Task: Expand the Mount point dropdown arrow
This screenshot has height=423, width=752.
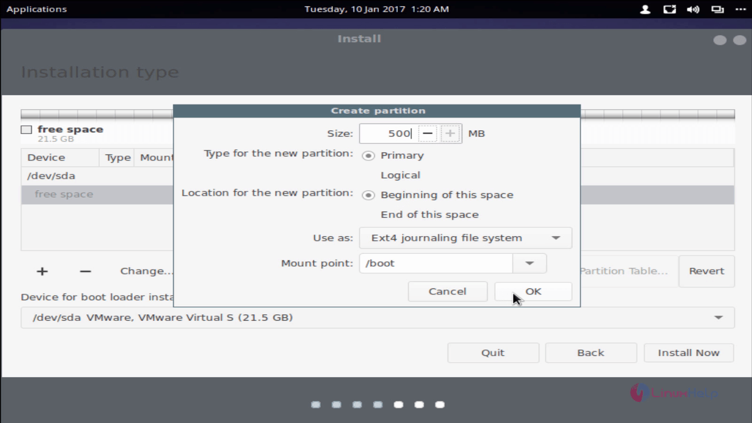Action: click(529, 263)
